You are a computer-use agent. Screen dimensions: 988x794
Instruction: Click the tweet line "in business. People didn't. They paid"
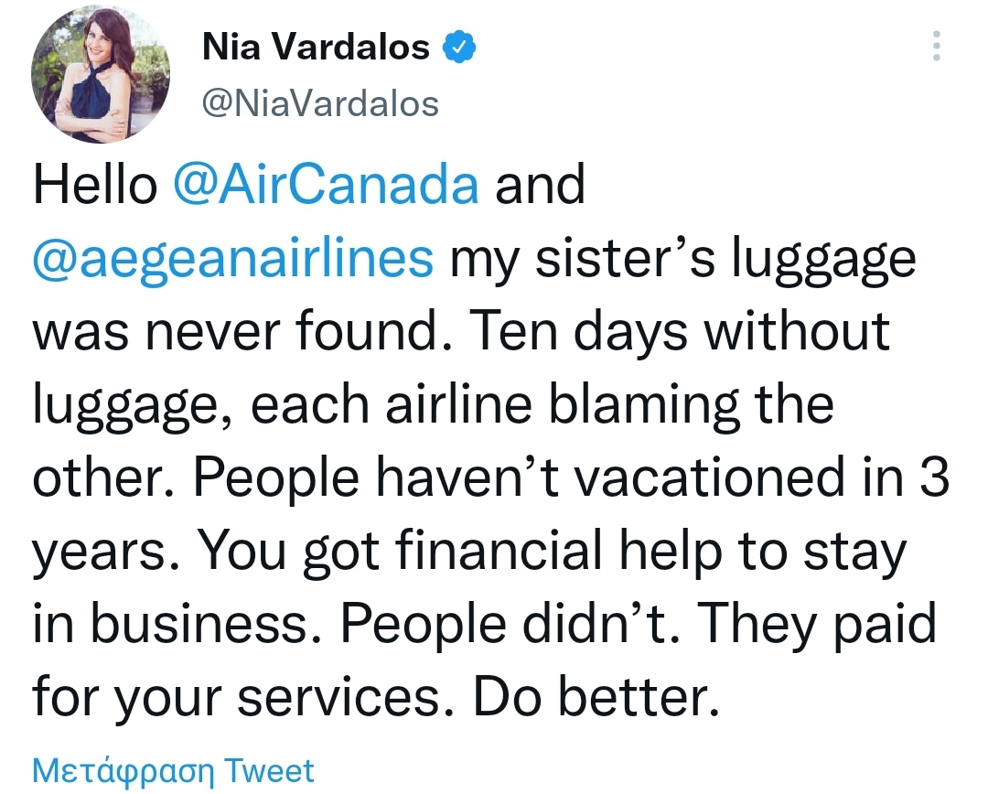(485, 624)
